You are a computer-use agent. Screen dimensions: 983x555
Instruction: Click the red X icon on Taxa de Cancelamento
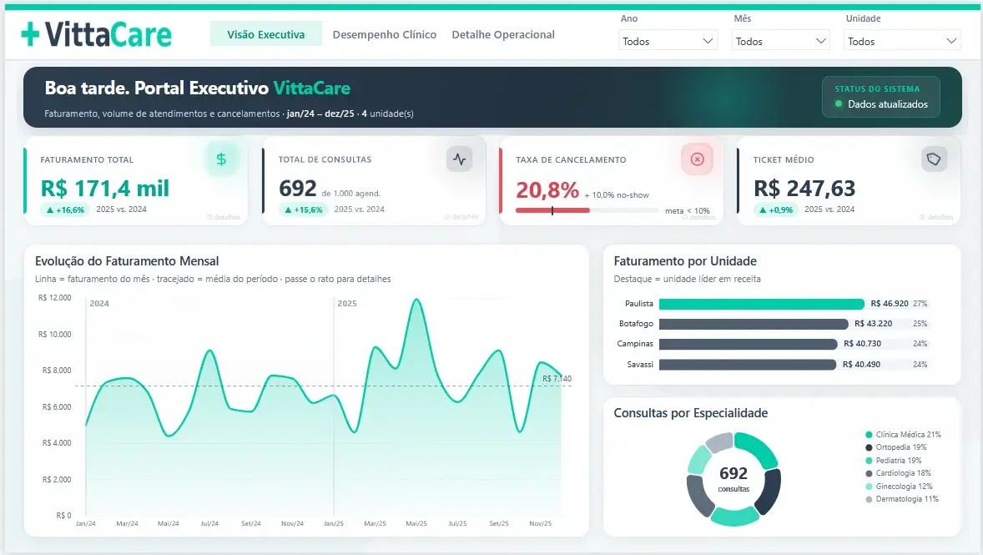tap(697, 159)
